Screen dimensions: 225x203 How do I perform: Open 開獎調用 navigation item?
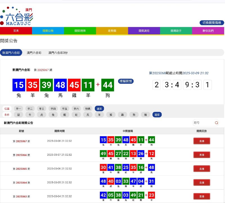tap(144, 31)
